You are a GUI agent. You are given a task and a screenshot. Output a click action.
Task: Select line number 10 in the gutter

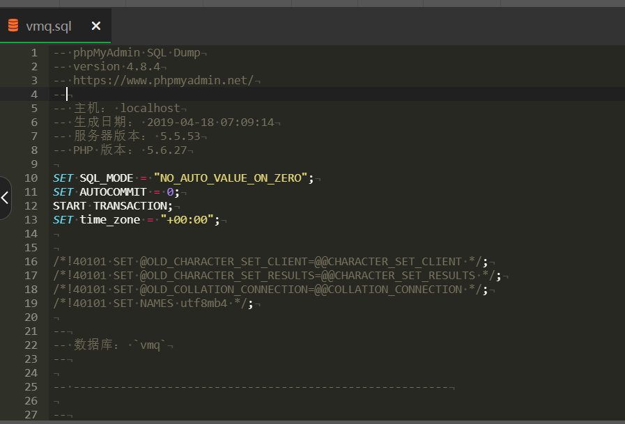point(31,178)
